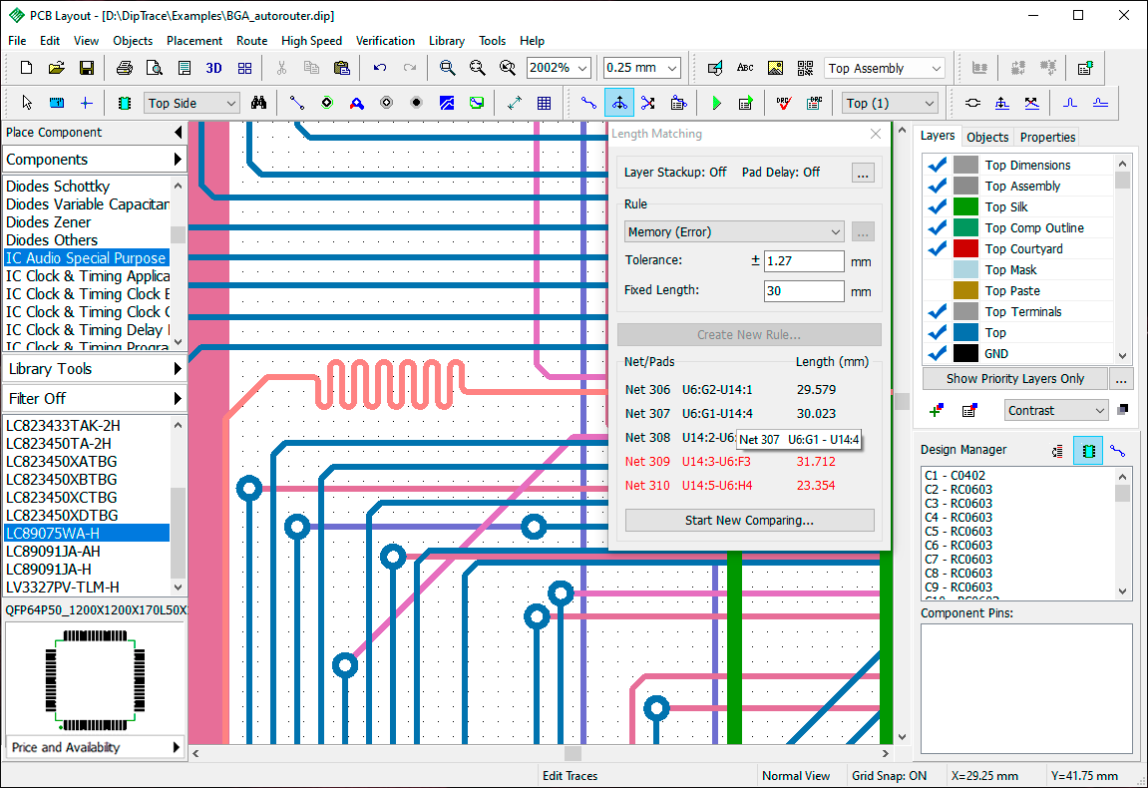
Task: Open the Memory (Error) rule dropdown
Action: (x=734, y=232)
